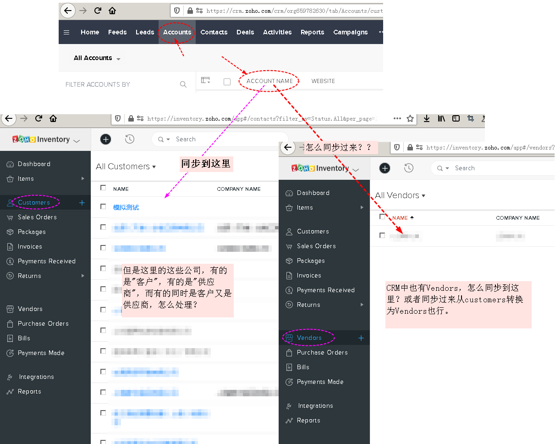Tick the checkbox beside 模拟测试 customer
The image size is (555, 444).
[x=103, y=207]
